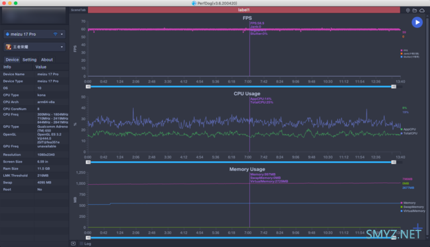Select the CPU Type kona row
Viewport: 430px width, 247px height.
coord(34,95)
